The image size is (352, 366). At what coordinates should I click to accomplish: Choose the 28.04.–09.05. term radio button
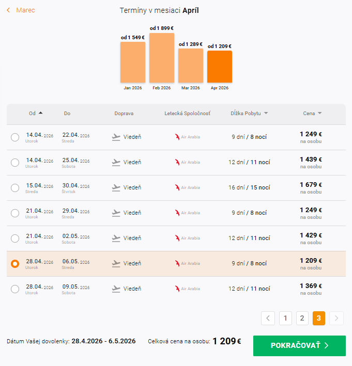pyautogui.click(x=15, y=289)
